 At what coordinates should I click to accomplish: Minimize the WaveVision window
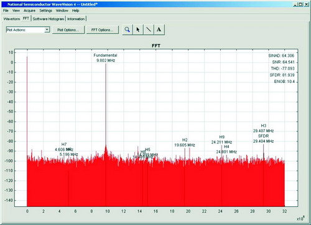tap(295, 4)
